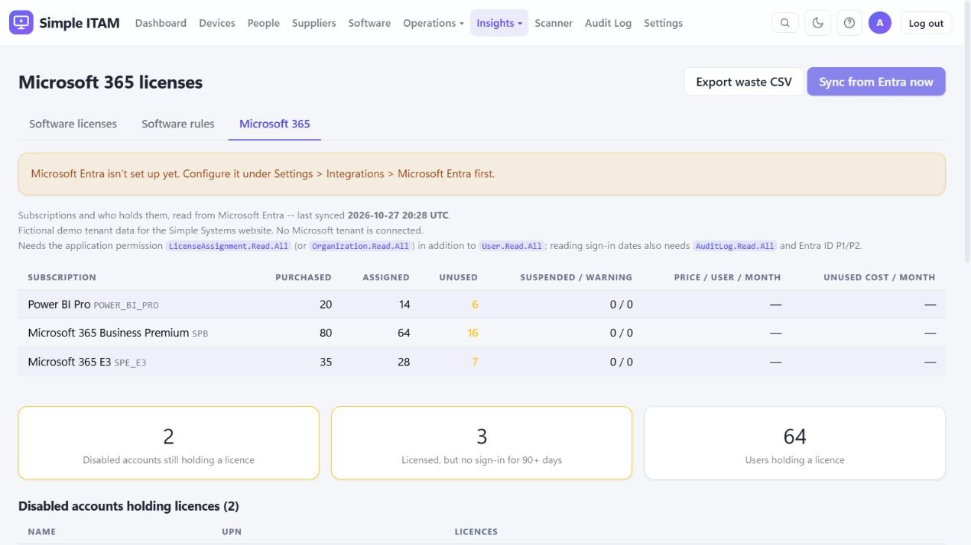This screenshot has width=971, height=545.
Task: Click the Suspended / Warning column header
Action: pos(576,277)
